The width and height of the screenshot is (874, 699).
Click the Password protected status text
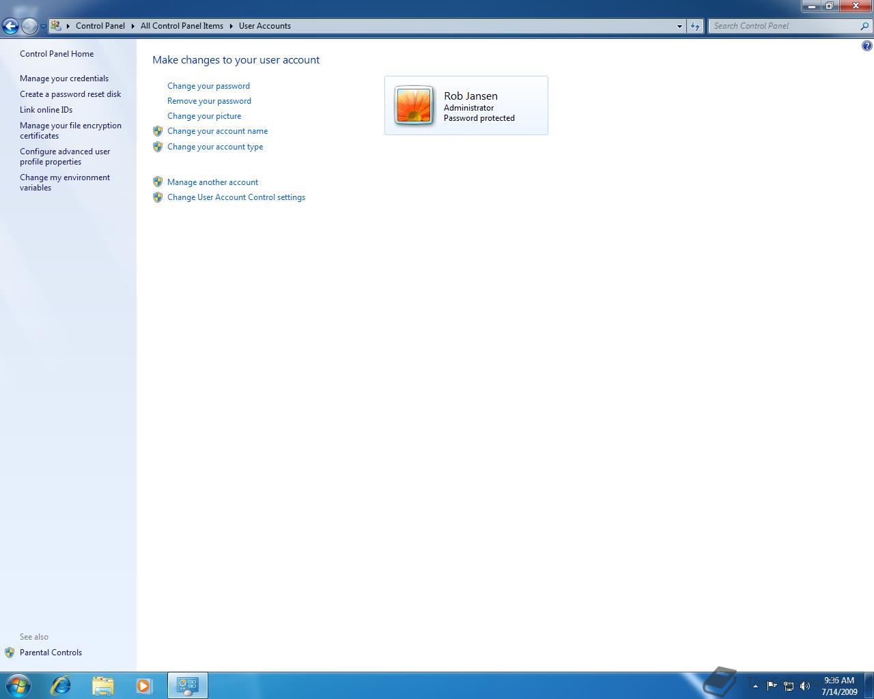point(479,118)
